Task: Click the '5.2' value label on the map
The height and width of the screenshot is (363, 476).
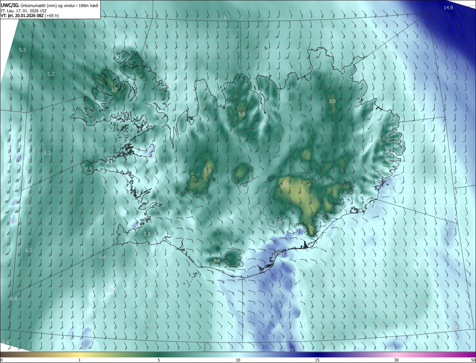Action: [x=51, y=74]
